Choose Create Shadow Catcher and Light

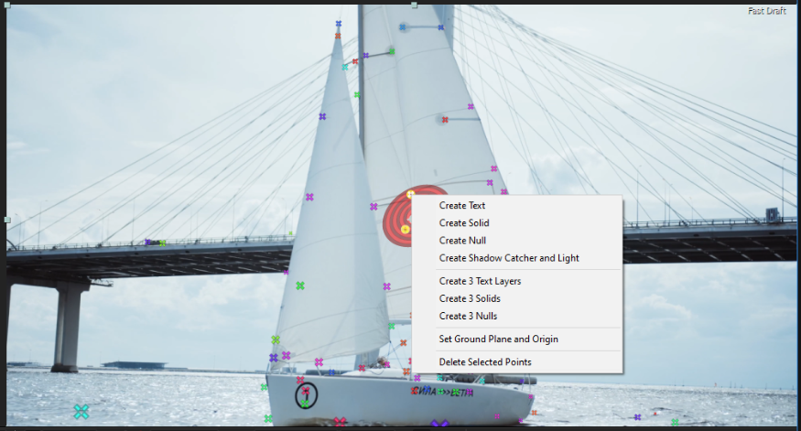click(508, 258)
